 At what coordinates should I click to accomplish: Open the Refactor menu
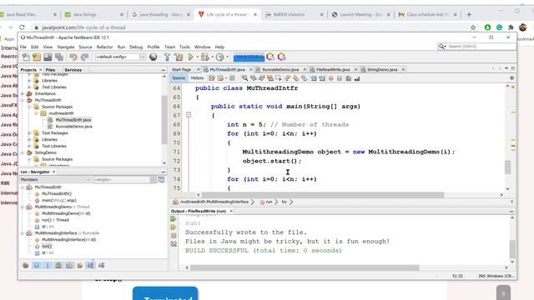click(x=104, y=47)
